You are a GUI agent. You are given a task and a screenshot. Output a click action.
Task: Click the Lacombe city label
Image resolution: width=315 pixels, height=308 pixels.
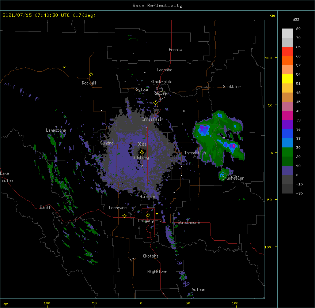tap(164, 70)
